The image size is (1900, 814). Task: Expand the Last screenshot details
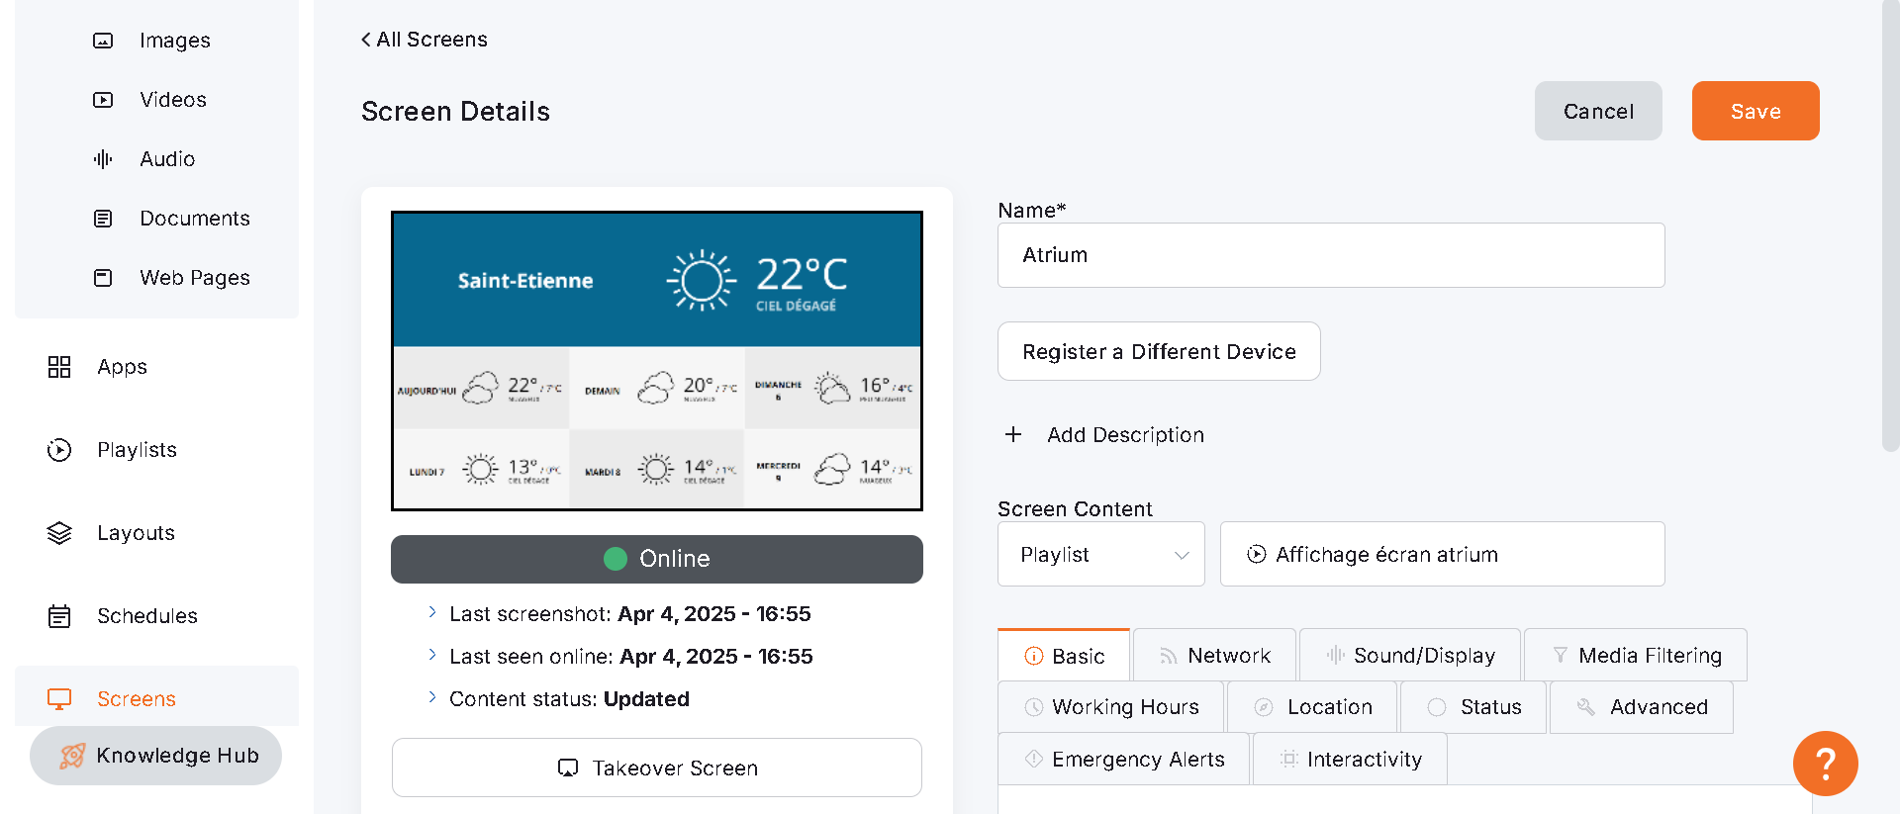(432, 613)
